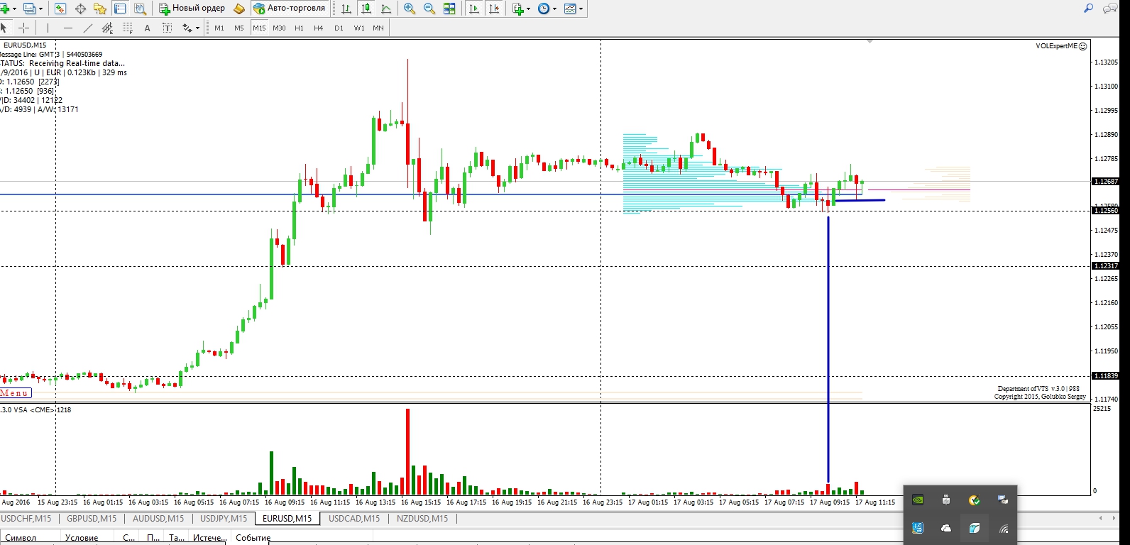Toggle the Data Window crosshair-circle icon
The height and width of the screenshot is (545, 1130).
(80, 9)
